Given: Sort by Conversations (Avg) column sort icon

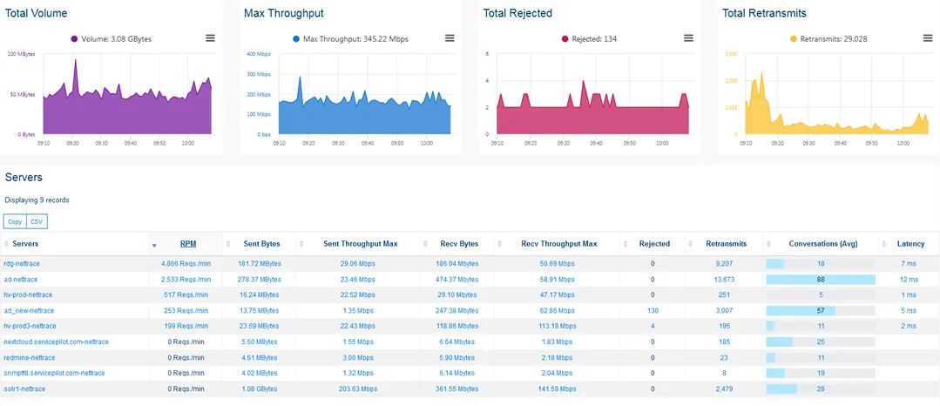Looking at the screenshot, I should coord(770,244).
